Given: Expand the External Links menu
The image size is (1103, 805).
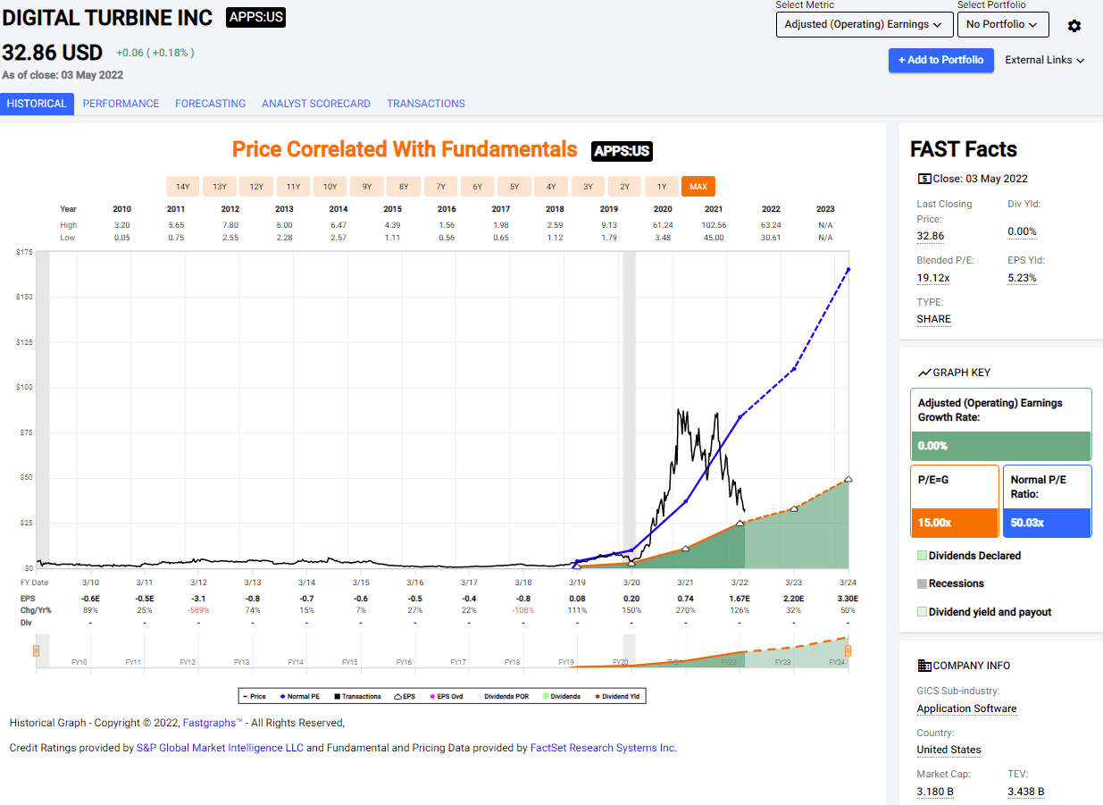Looking at the screenshot, I should click(1044, 59).
